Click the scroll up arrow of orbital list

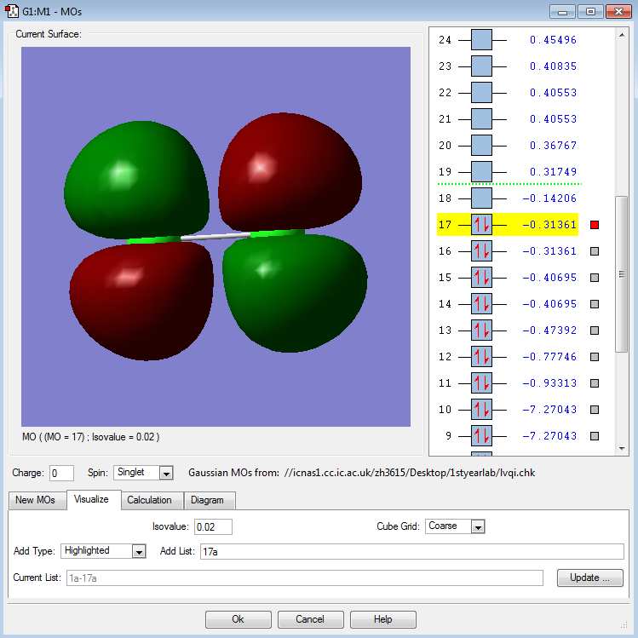pos(622,35)
